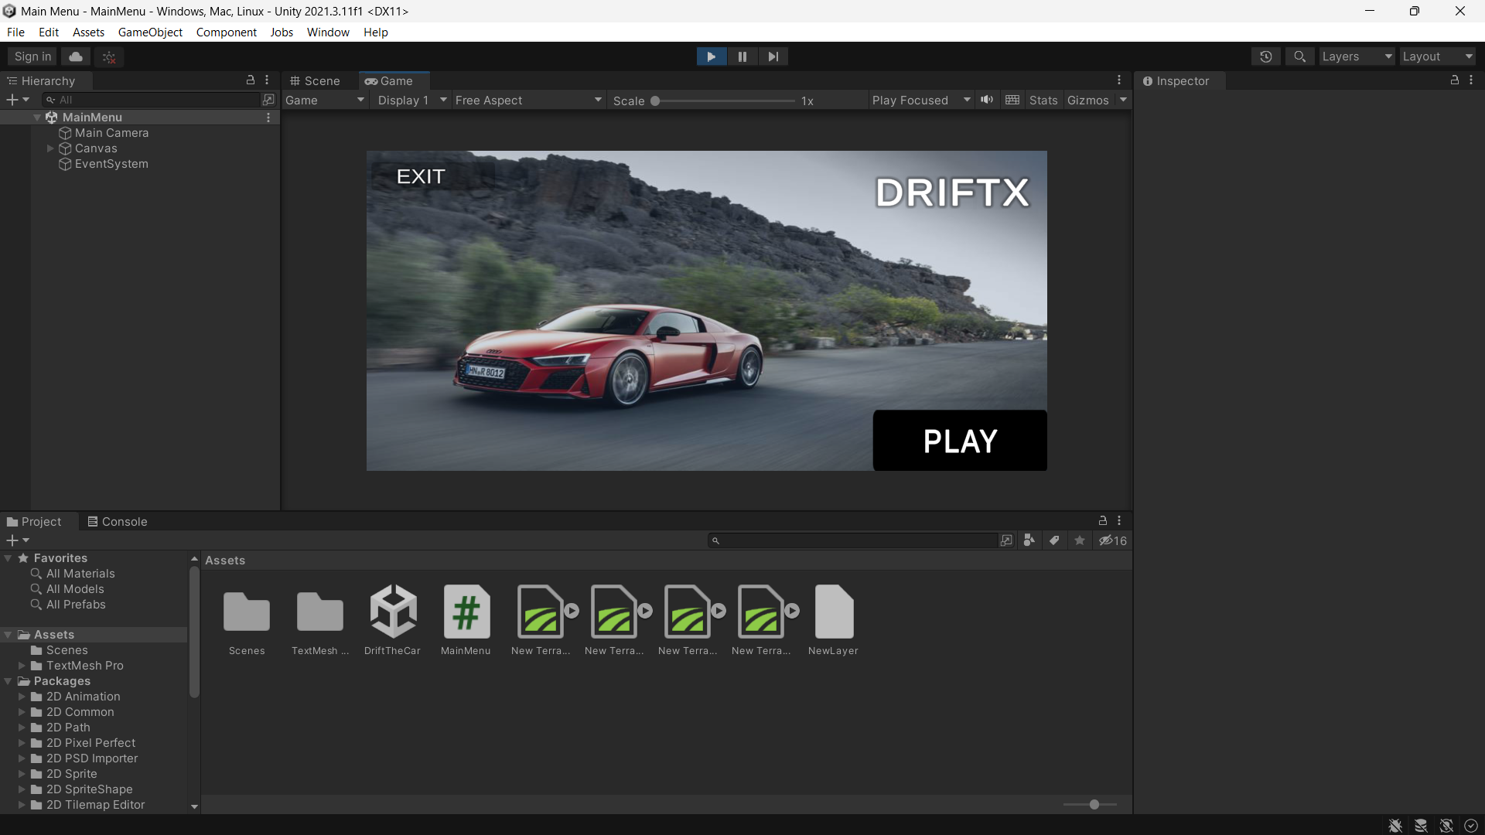Expand the Packages section
The image size is (1485, 835).
9,680
